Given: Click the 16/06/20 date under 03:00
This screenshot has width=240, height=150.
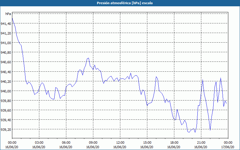Looking at the screenshot, I should (x=39, y=147).
